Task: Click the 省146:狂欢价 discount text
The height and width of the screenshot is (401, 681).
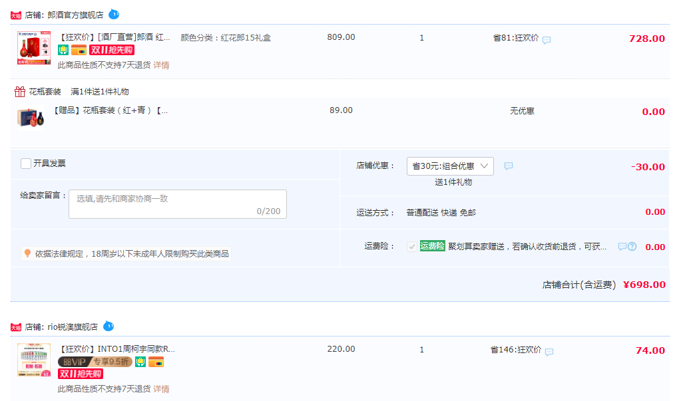Action: tap(515, 350)
